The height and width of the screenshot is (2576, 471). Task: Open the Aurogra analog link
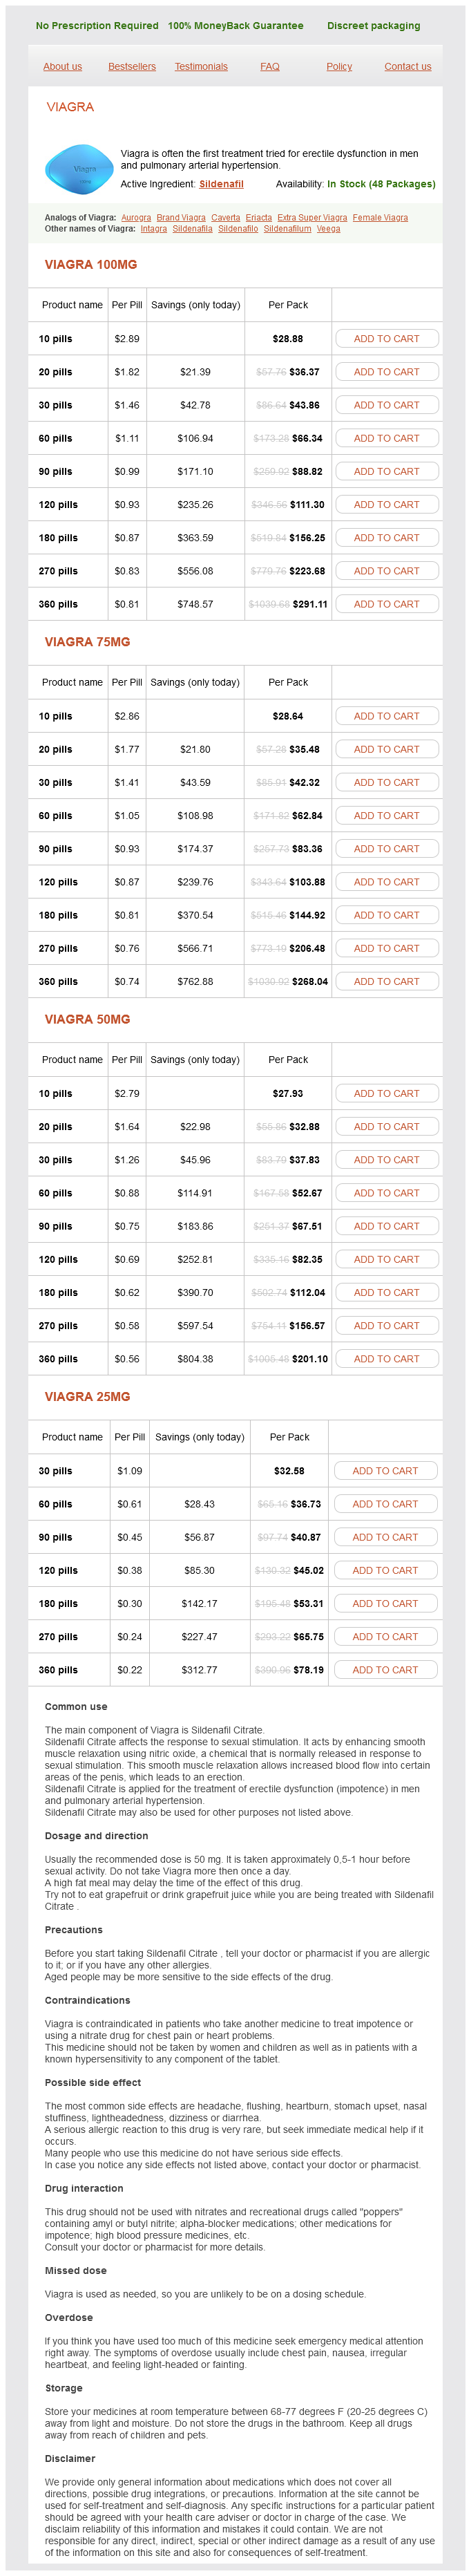click(136, 217)
